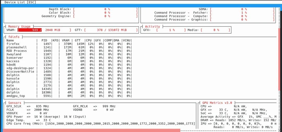Select the GPU Metrics v3.0 panel title
Image resolution: width=282 pixels, height=132 pixels.
[217, 103]
